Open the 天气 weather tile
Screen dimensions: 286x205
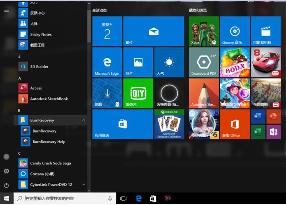(x=169, y=62)
